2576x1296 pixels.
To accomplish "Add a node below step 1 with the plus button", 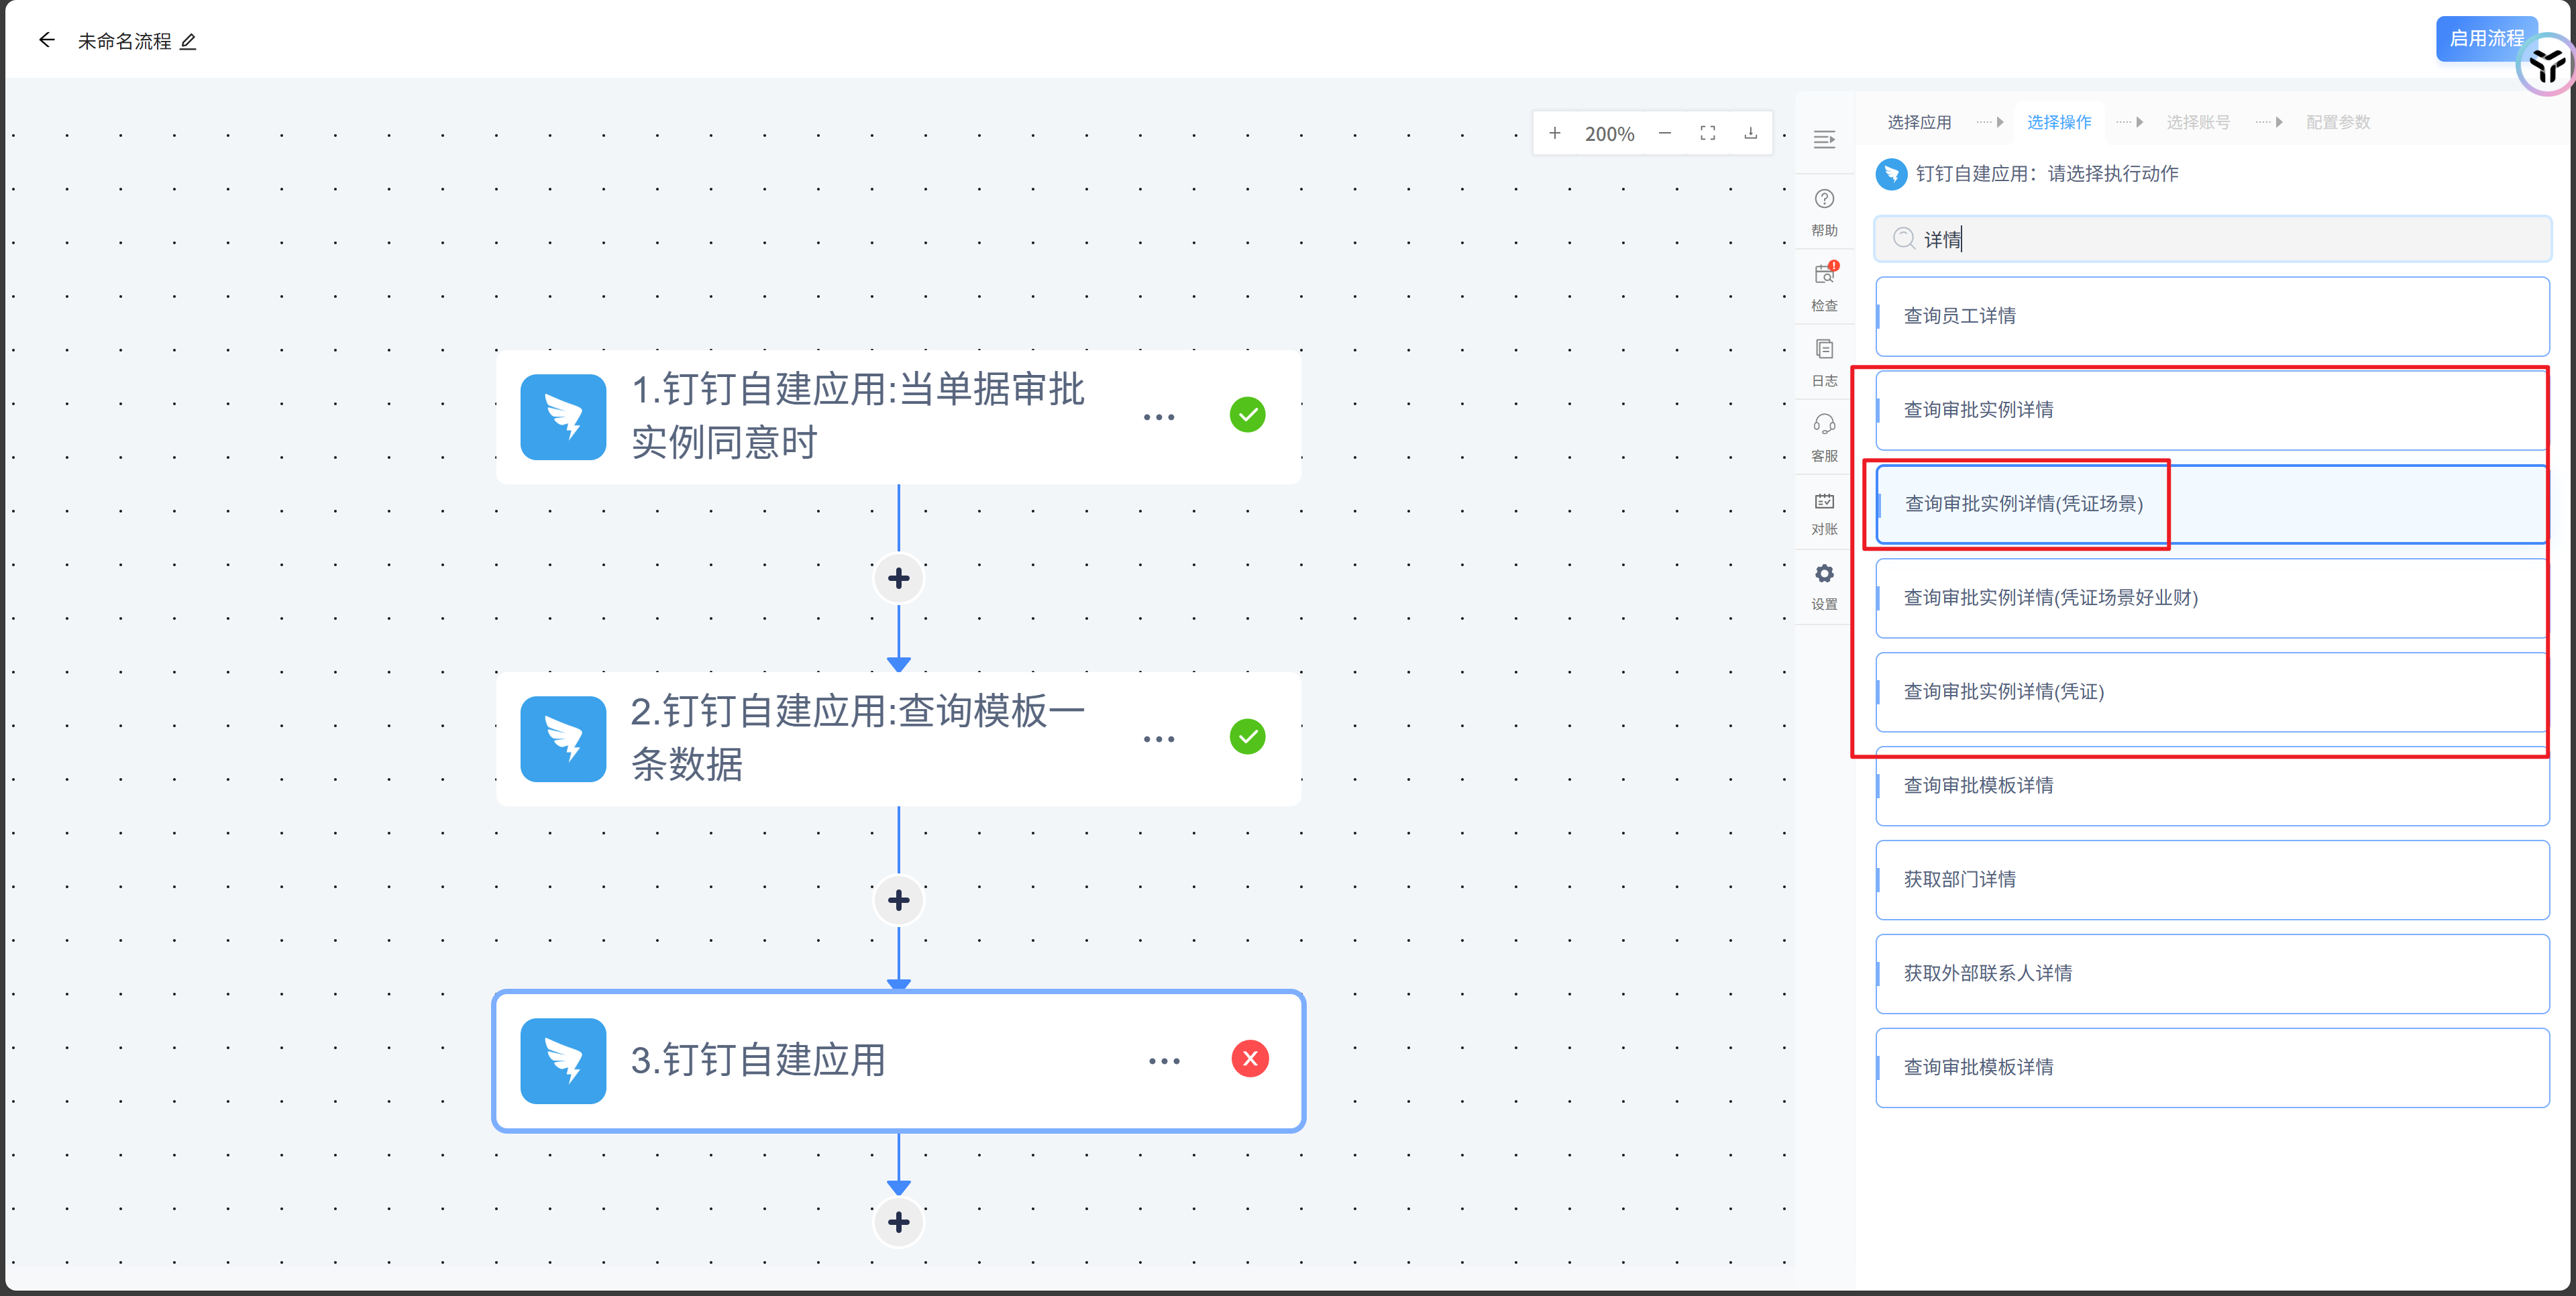I will 898,578.
